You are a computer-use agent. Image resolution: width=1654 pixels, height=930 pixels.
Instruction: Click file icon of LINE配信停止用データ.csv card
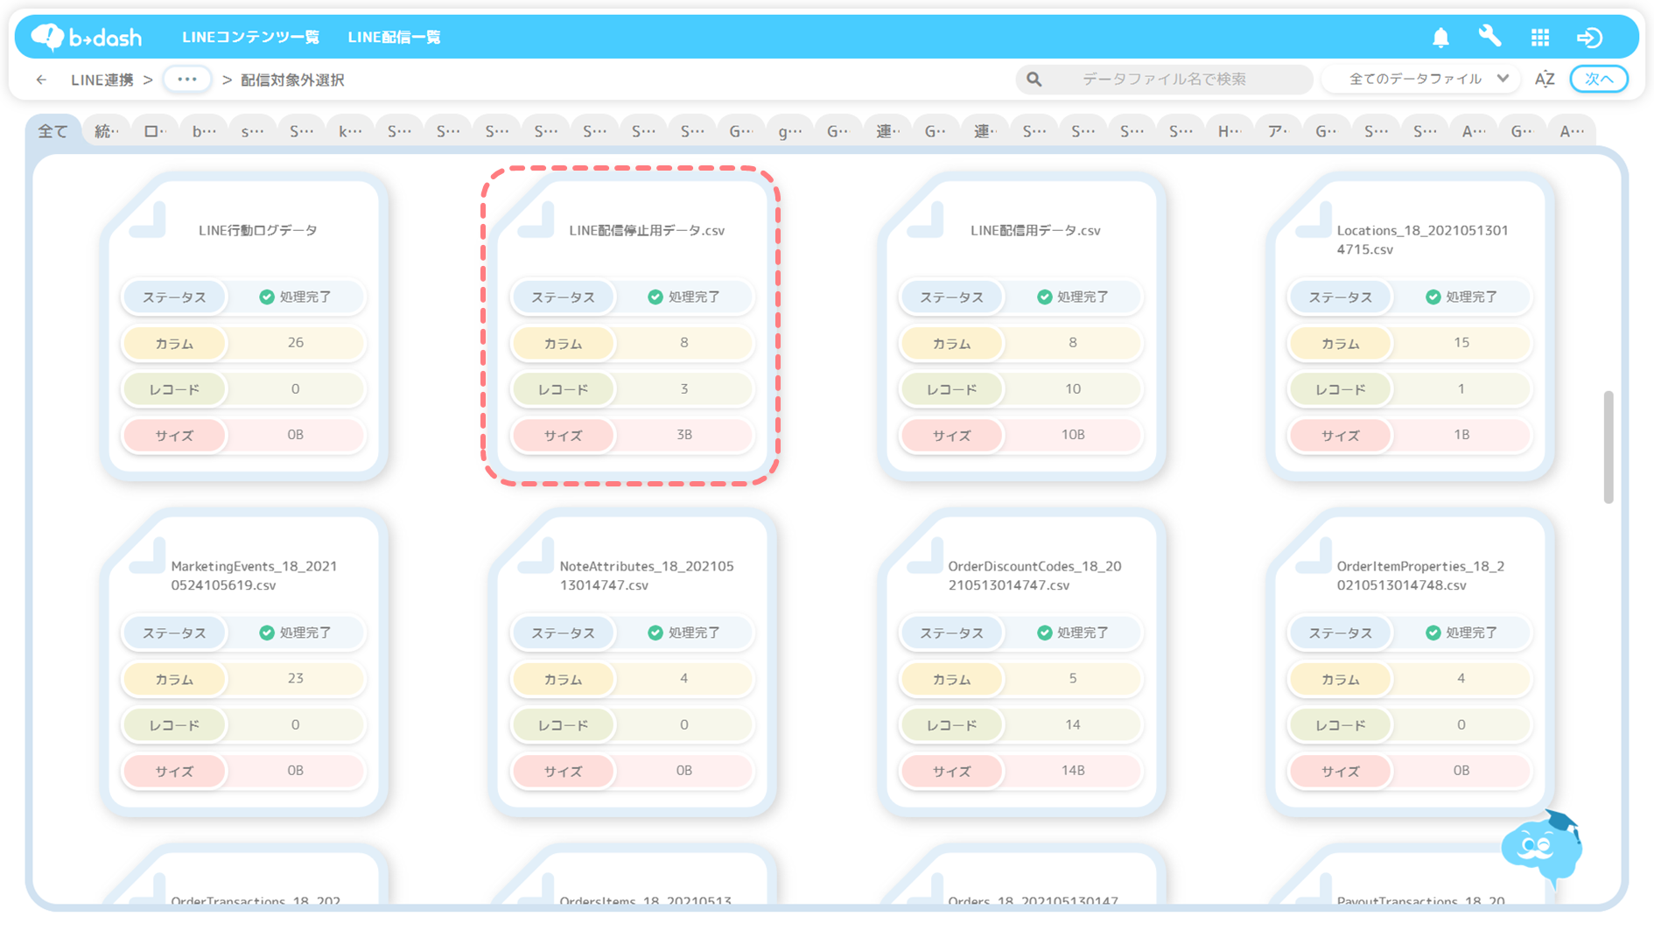(537, 220)
